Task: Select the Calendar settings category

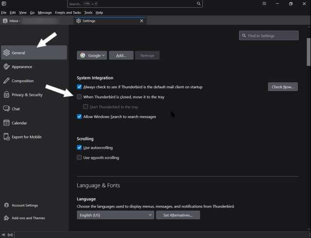Action: click(34, 123)
